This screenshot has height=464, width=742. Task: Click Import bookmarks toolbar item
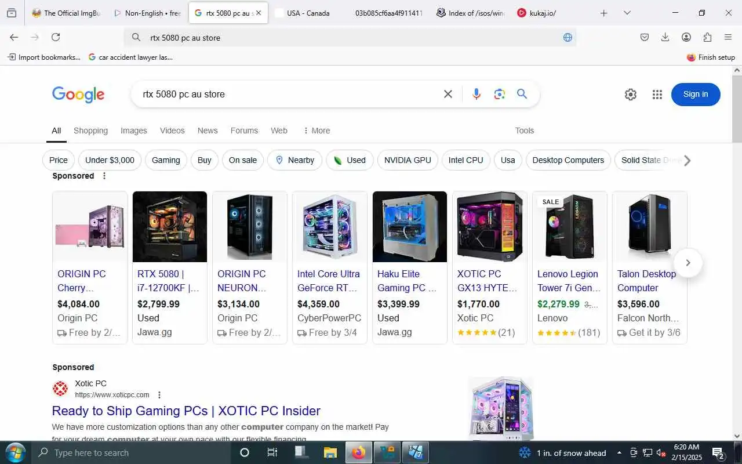tap(44, 57)
